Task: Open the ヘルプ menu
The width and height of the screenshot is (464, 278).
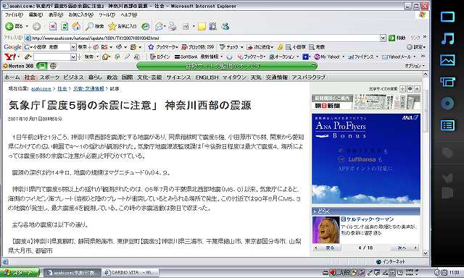Action: (x=129, y=14)
